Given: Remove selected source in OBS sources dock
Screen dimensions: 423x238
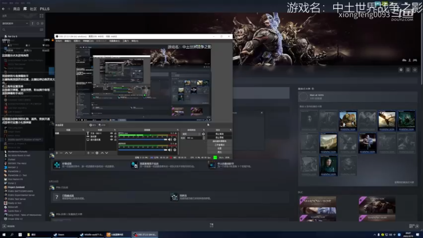Looking at the screenshot, I should pos(93,153).
